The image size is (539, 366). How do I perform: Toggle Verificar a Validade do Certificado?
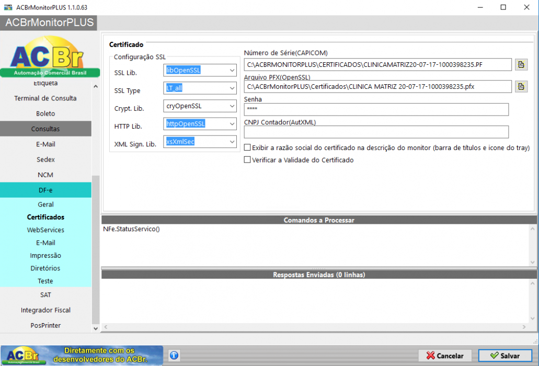point(247,160)
